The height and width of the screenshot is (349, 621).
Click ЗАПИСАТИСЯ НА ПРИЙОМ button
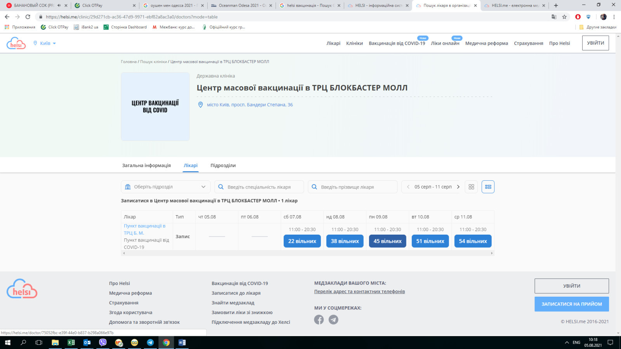(x=572, y=304)
